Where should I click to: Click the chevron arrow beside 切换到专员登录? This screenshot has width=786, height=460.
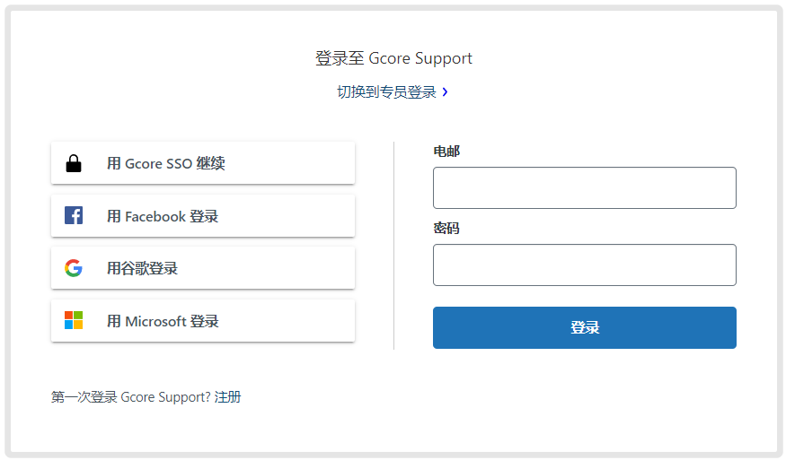(x=446, y=92)
